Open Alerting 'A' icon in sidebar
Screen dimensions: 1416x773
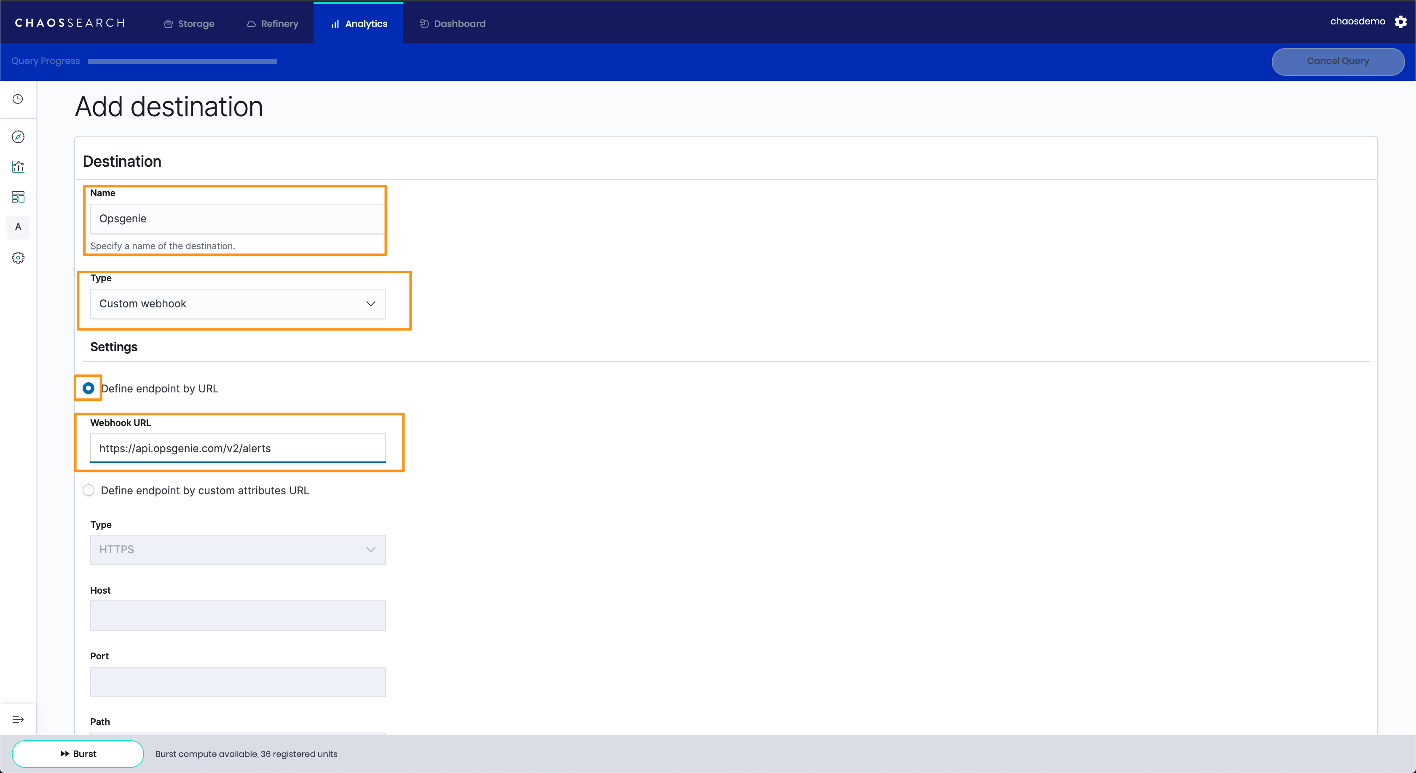[18, 227]
